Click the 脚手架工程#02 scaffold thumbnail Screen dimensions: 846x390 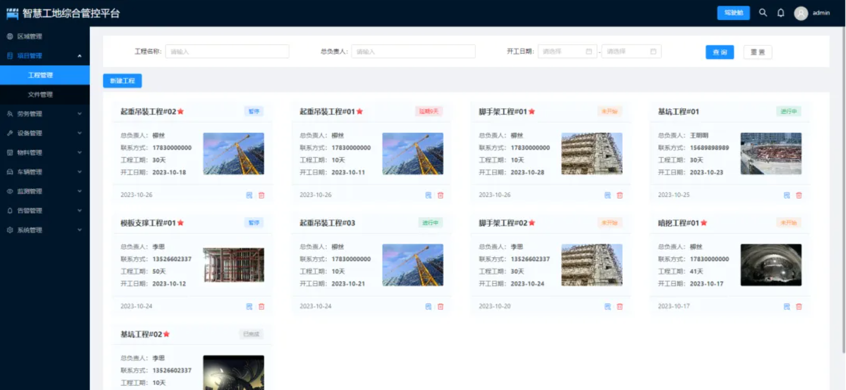coord(592,265)
